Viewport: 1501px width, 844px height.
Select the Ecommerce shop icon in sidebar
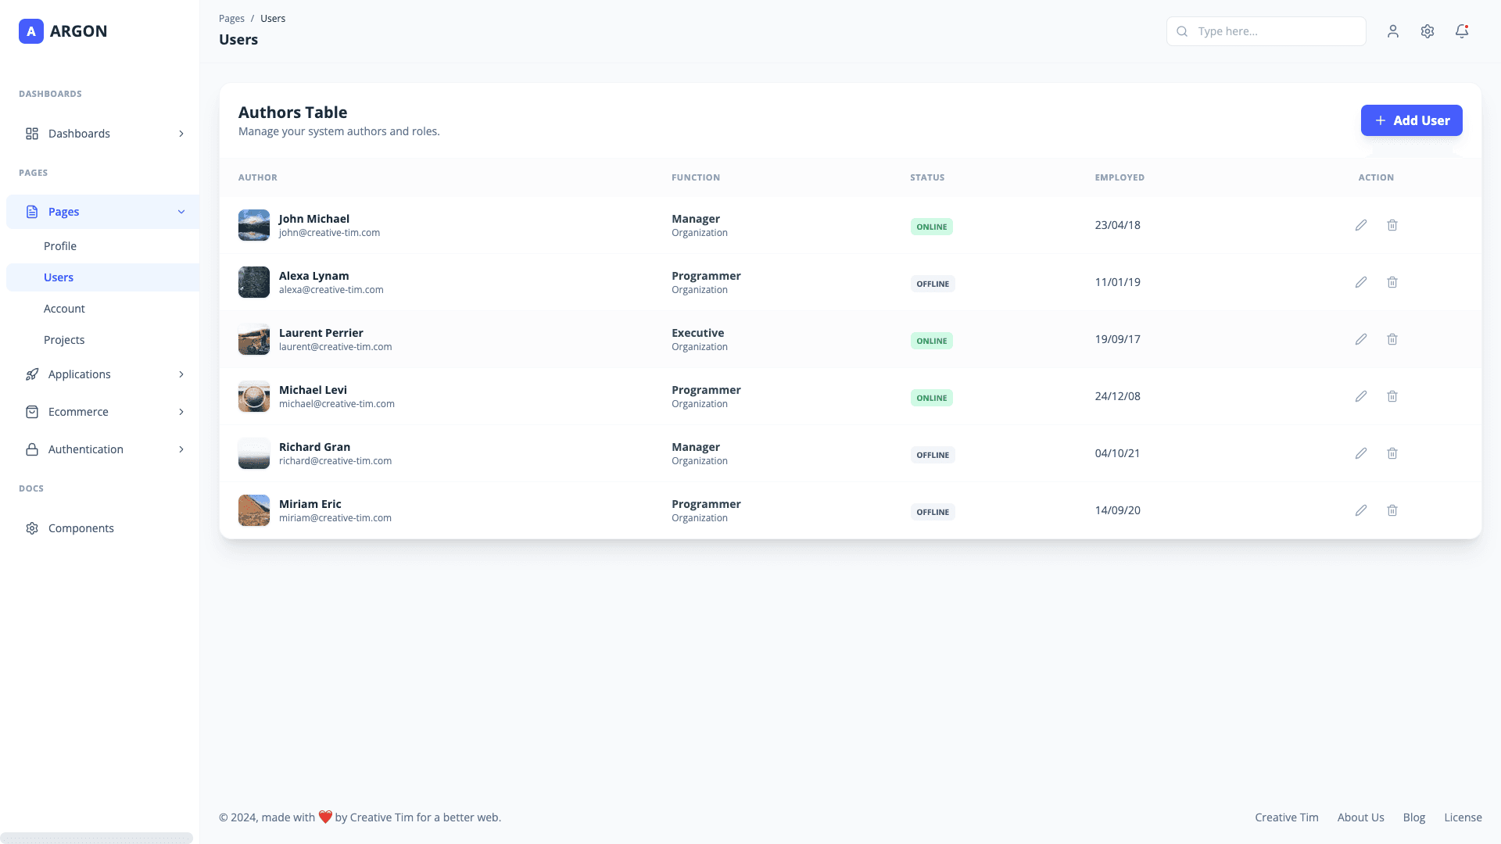(x=32, y=412)
